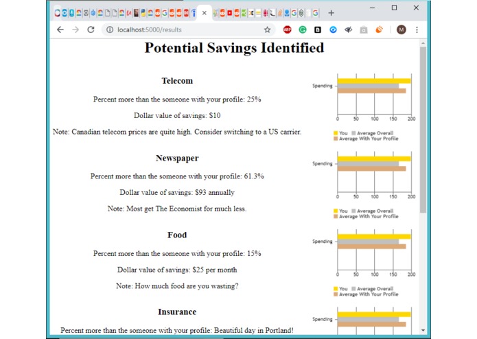
Task: Click the Food '15%' percent line
Action: click(x=177, y=254)
